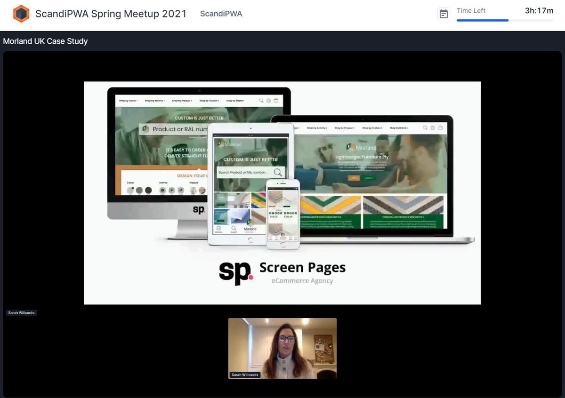Open the ScandiPWA link in top bar
This screenshot has width=565, height=398.
[221, 14]
